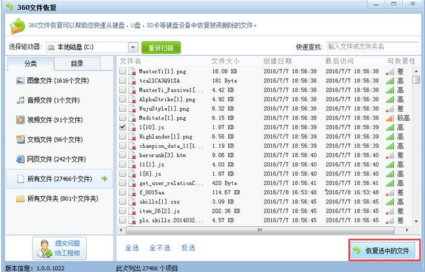Viewport: 425px width, 272px height.
Task: Check the box for MasterYi[1].png
Action: pos(122,71)
